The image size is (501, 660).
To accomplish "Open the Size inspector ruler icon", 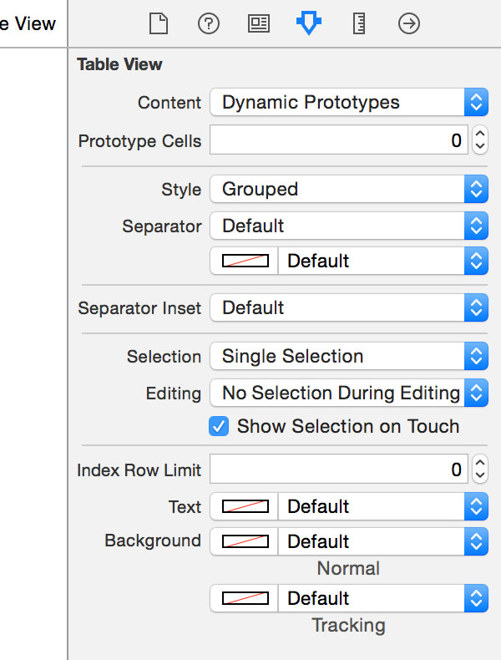I will point(359,23).
